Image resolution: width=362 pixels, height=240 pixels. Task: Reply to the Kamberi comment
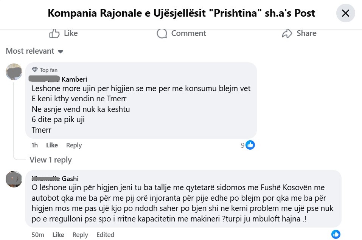click(74, 145)
